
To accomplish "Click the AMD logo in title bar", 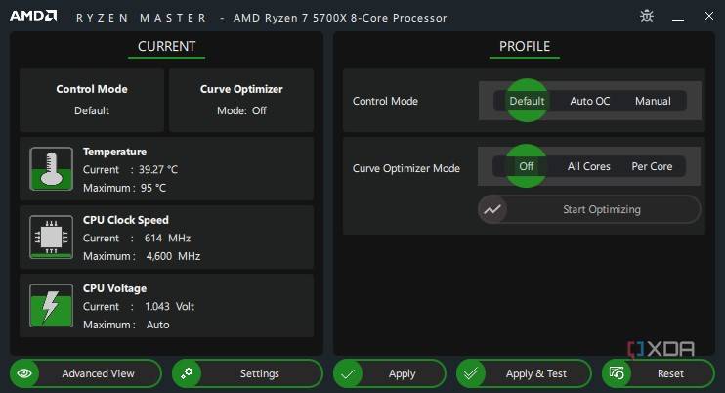I will coord(33,16).
